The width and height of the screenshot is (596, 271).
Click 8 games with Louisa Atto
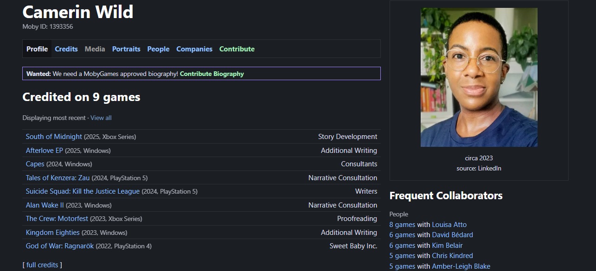tap(402, 225)
